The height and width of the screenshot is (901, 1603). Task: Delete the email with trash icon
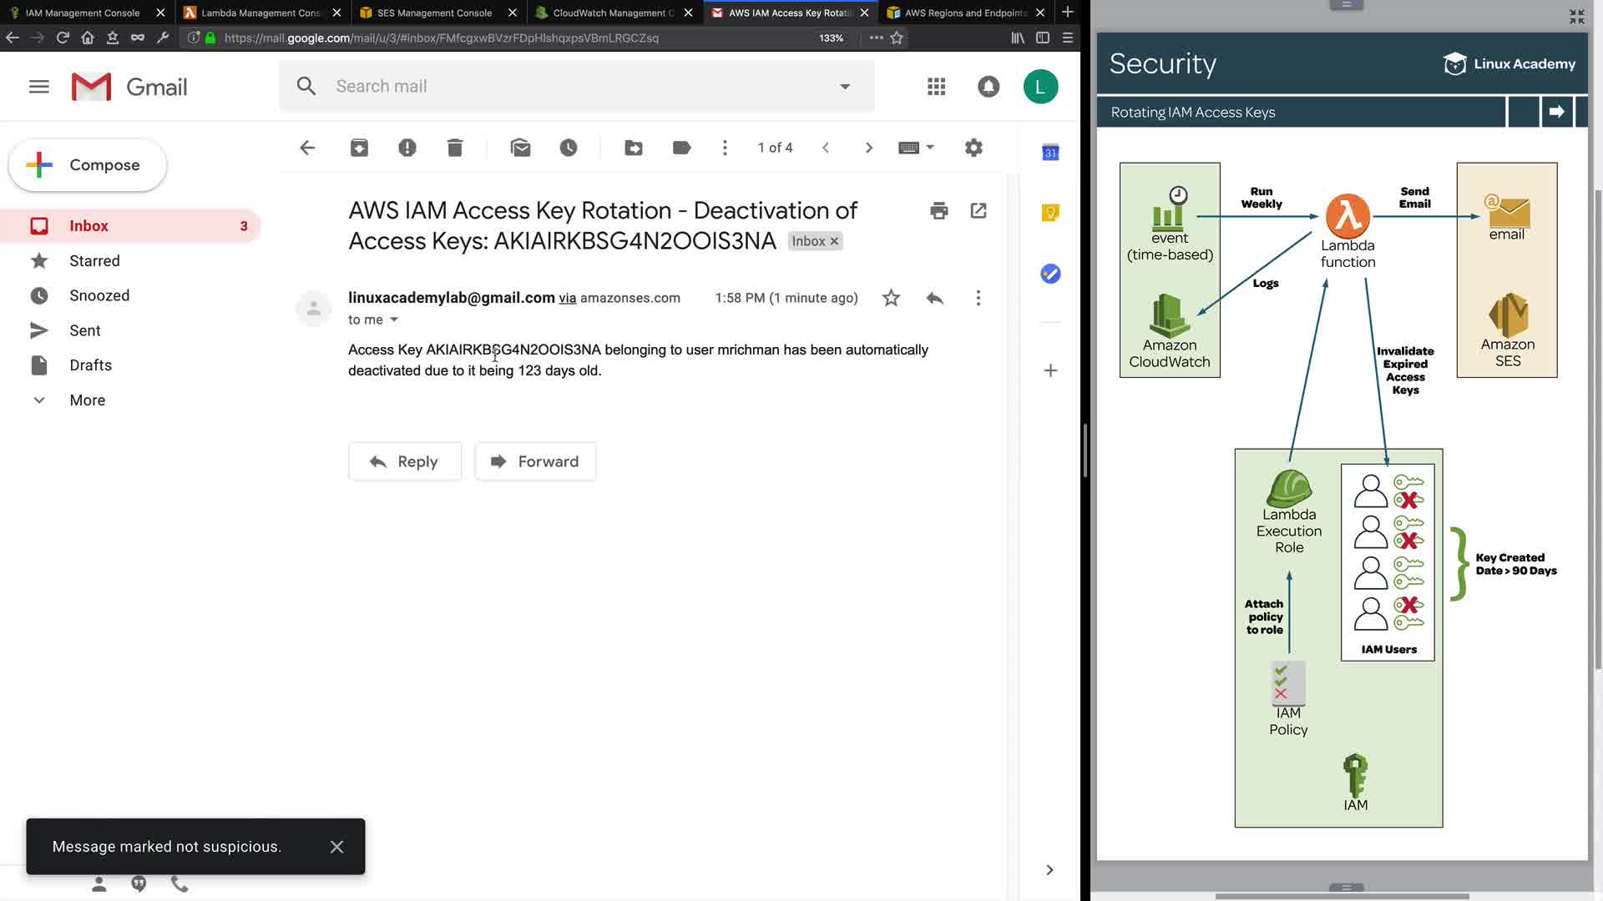point(454,148)
